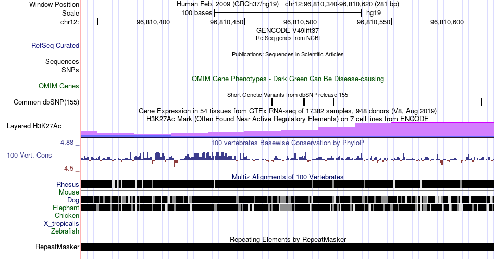
Task: Open the OMIM Genes track label
Action: tap(59, 86)
